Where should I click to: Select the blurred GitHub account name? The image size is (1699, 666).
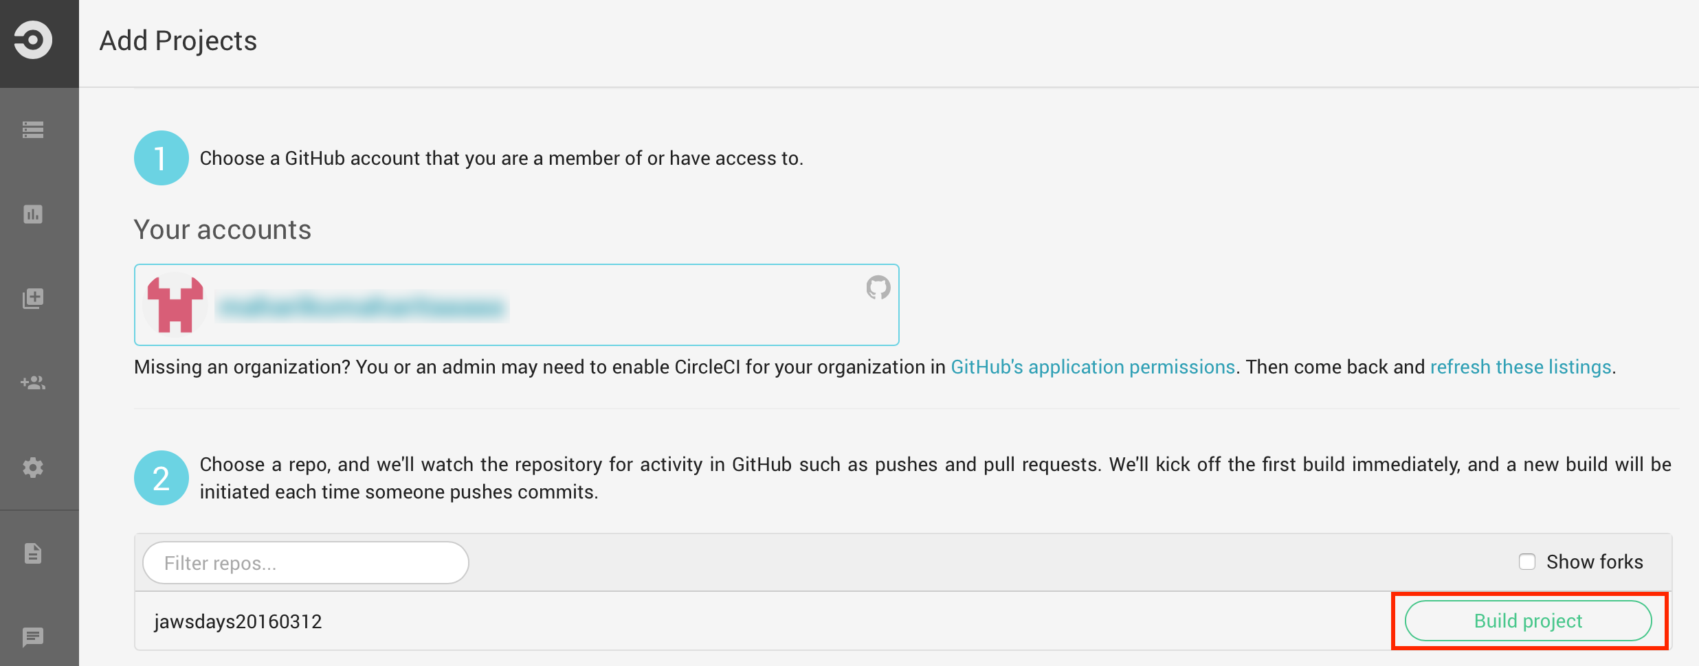tap(361, 307)
